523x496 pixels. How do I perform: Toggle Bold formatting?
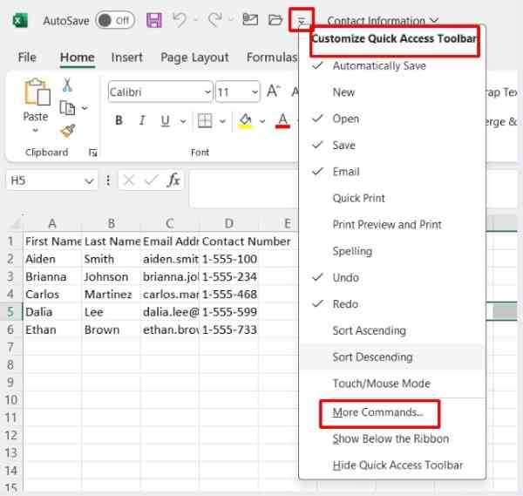point(119,120)
